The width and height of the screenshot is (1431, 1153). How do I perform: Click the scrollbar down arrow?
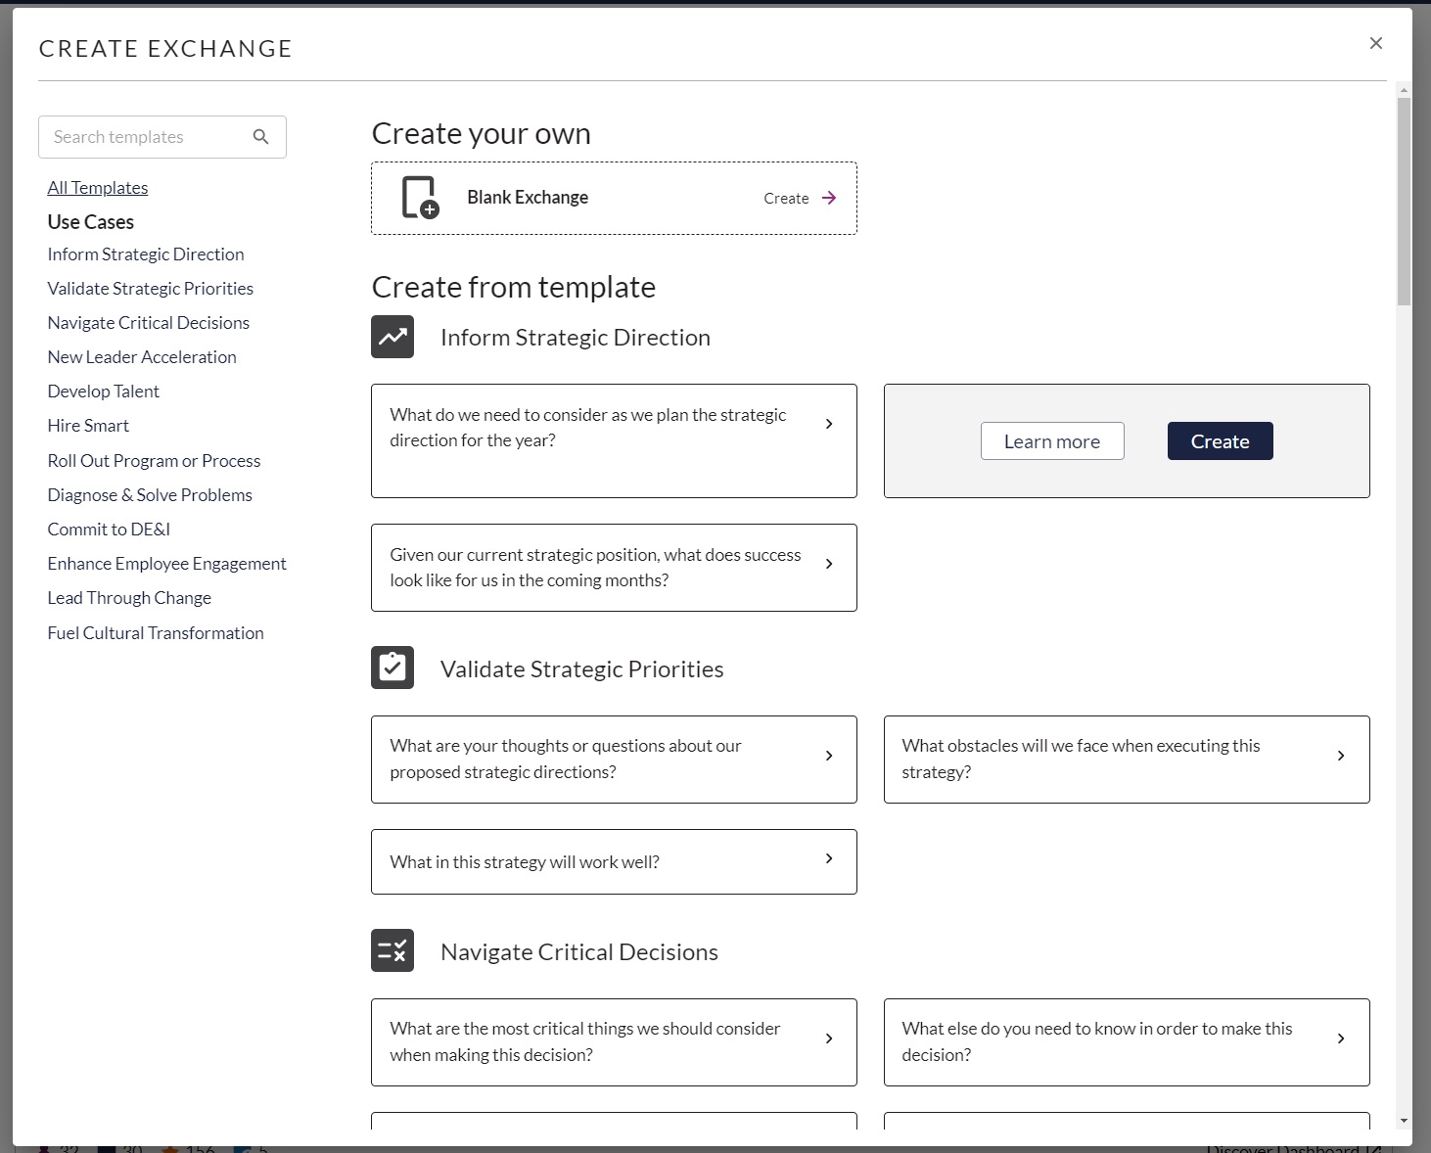coord(1405,1122)
